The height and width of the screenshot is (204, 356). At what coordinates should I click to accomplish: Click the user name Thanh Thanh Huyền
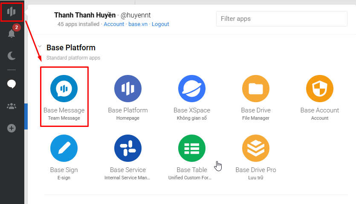[85, 15]
